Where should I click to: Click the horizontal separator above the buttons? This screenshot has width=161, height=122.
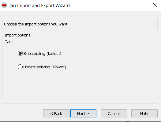click(80, 104)
